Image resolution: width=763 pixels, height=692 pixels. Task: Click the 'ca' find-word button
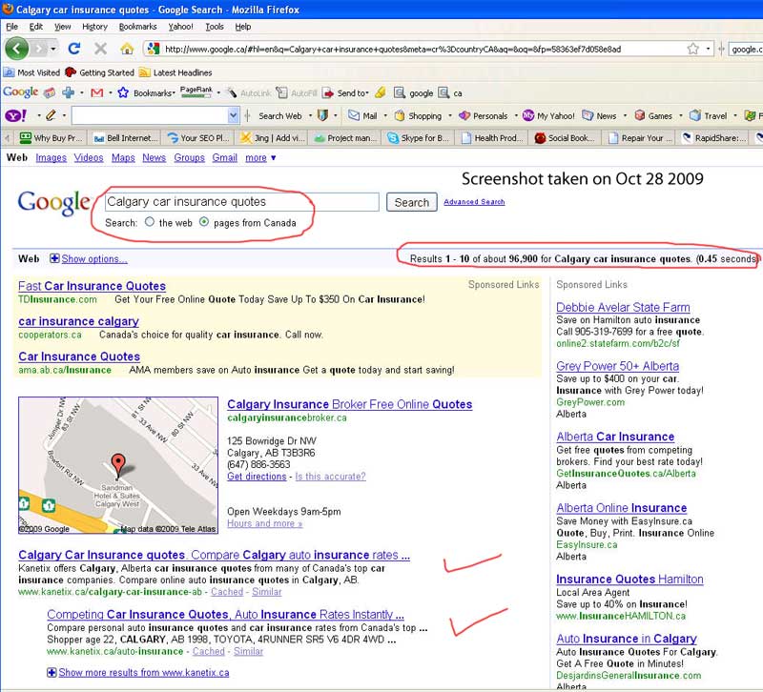(x=450, y=92)
